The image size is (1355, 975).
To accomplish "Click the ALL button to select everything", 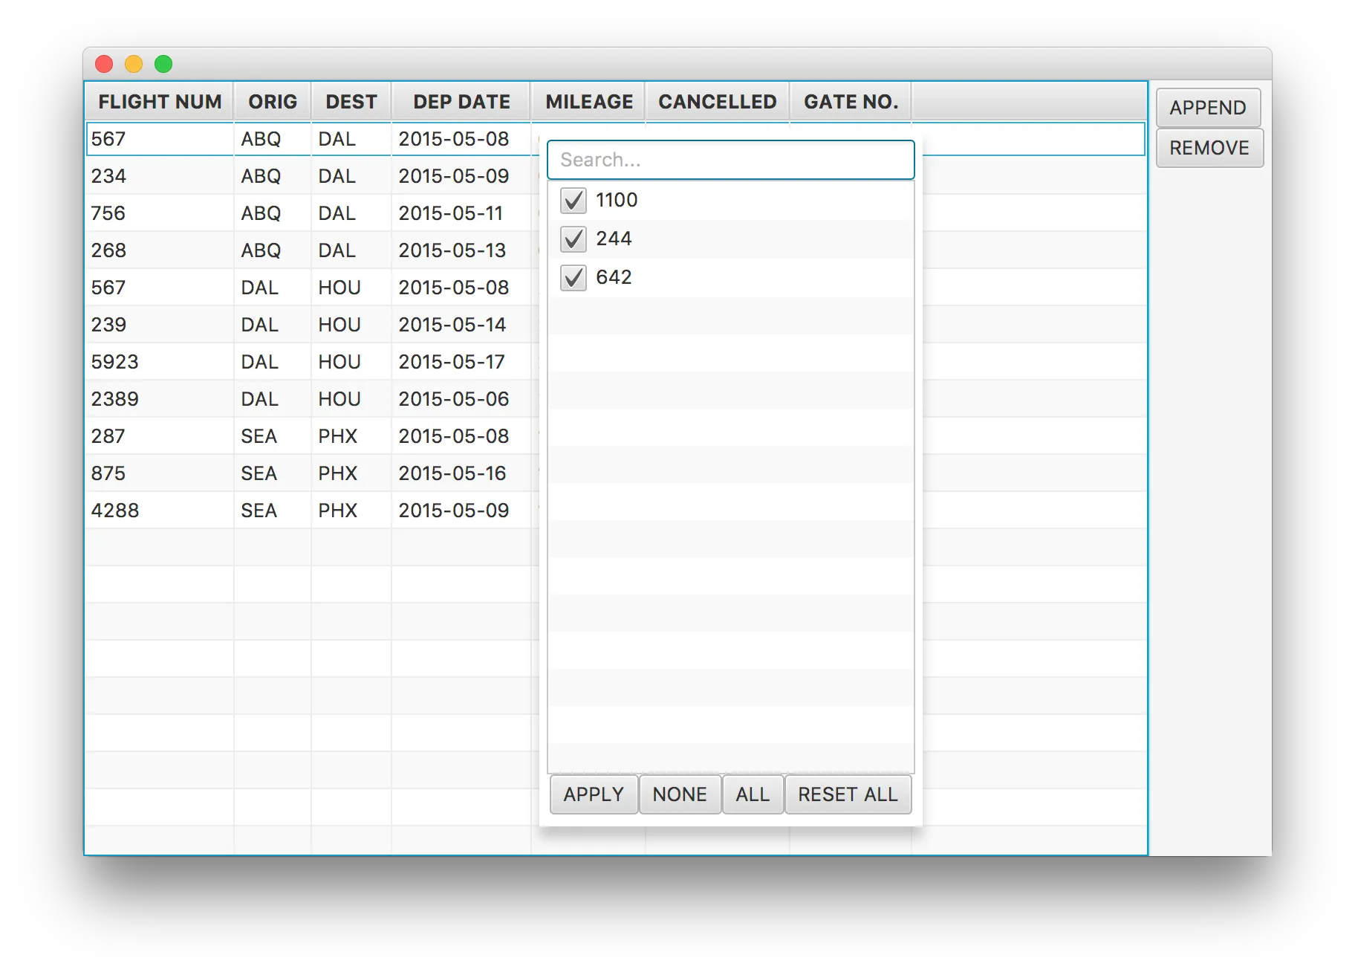I will pos(753,794).
